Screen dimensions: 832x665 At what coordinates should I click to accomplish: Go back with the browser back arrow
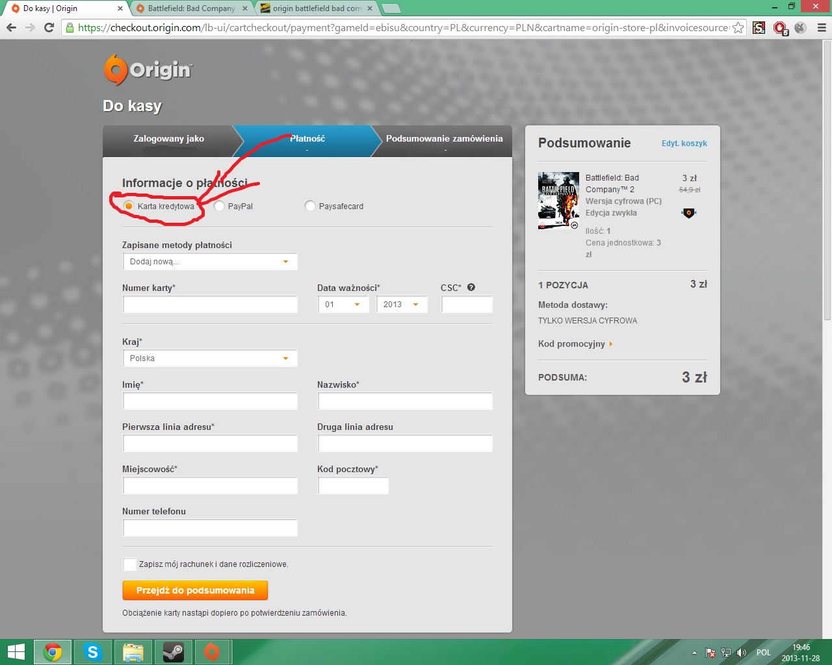(x=11, y=27)
